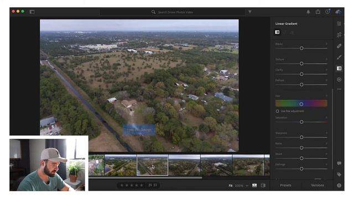Open the Versions tab
The image size is (354, 199).
317,185
